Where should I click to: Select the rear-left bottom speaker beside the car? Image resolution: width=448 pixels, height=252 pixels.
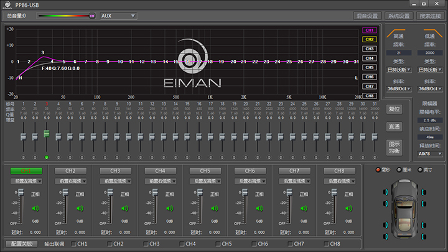point(385,236)
